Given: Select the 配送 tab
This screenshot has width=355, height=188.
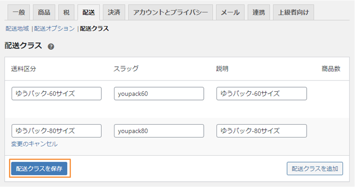Looking at the screenshot, I should tap(88, 12).
